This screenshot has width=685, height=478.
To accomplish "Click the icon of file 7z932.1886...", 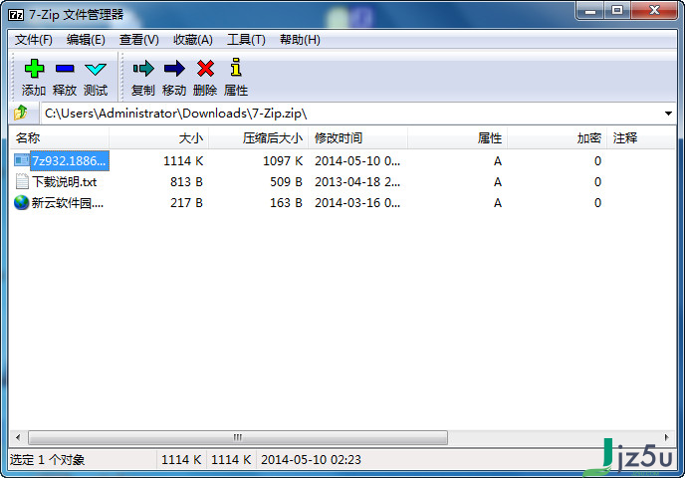I will click(22, 160).
